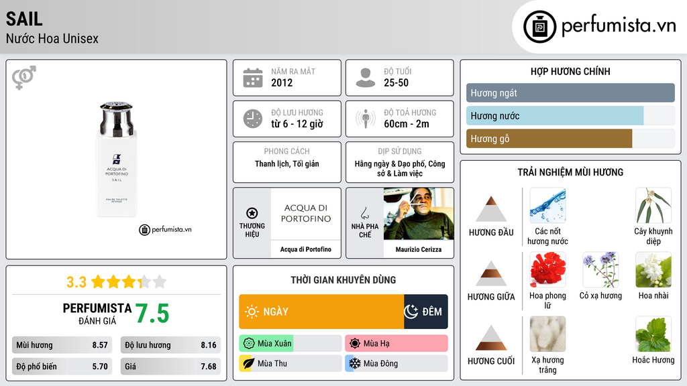687x386 pixels.
Task: Click the autumn leaf icon Mùa Thu
Action: click(248, 363)
